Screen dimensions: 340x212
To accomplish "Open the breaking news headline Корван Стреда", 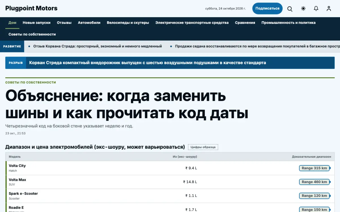I will (x=148, y=63).
